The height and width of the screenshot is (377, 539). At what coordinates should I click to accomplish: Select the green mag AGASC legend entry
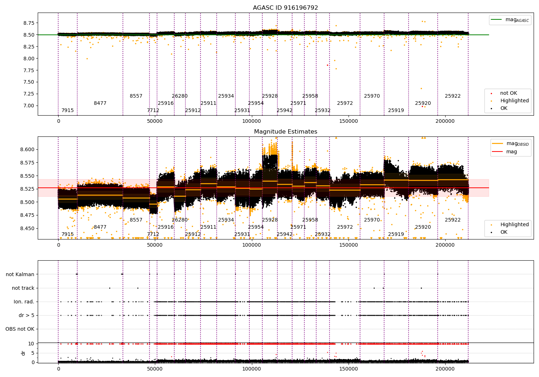[510, 20]
